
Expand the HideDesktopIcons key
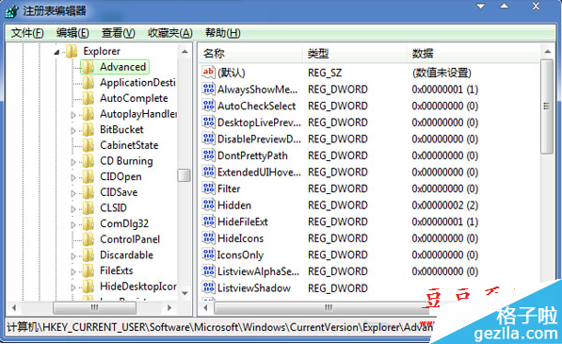coord(73,287)
